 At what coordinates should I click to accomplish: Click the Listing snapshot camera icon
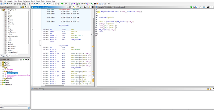pyautogui.click(x=85, y=7)
